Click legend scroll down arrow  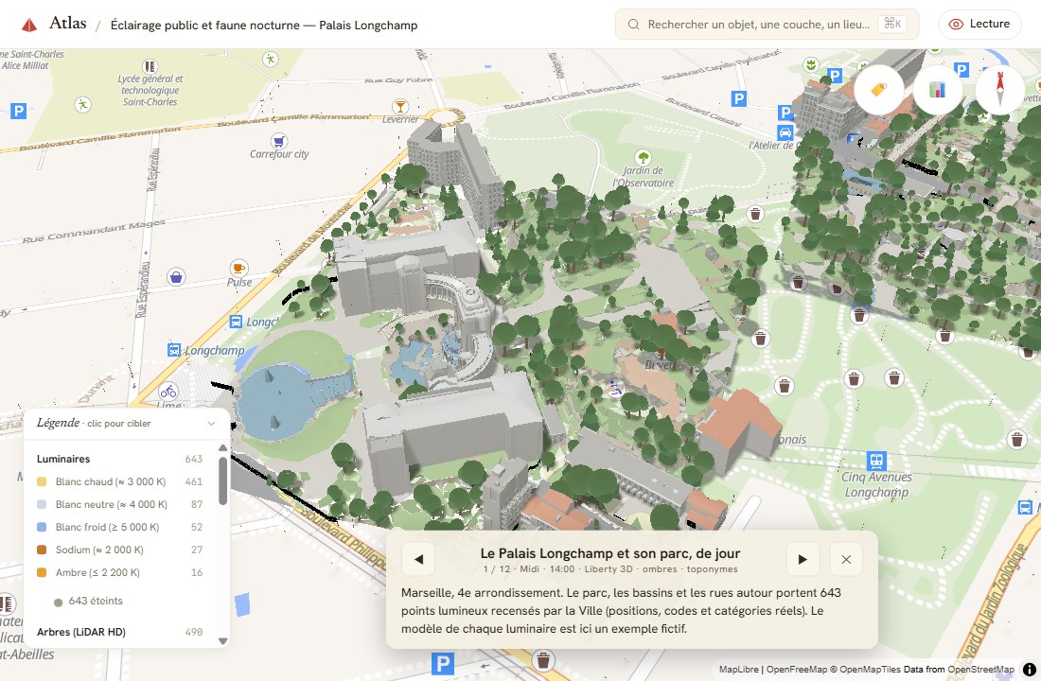223,641
